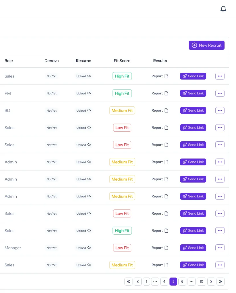The image size is (236, 293).
Task: Click the New Recruit button
Action: [x=206, y=45]
